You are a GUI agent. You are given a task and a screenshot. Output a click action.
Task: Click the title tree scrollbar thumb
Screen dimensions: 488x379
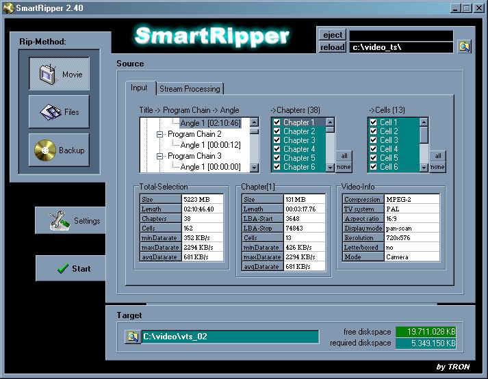tap(255, 131)
